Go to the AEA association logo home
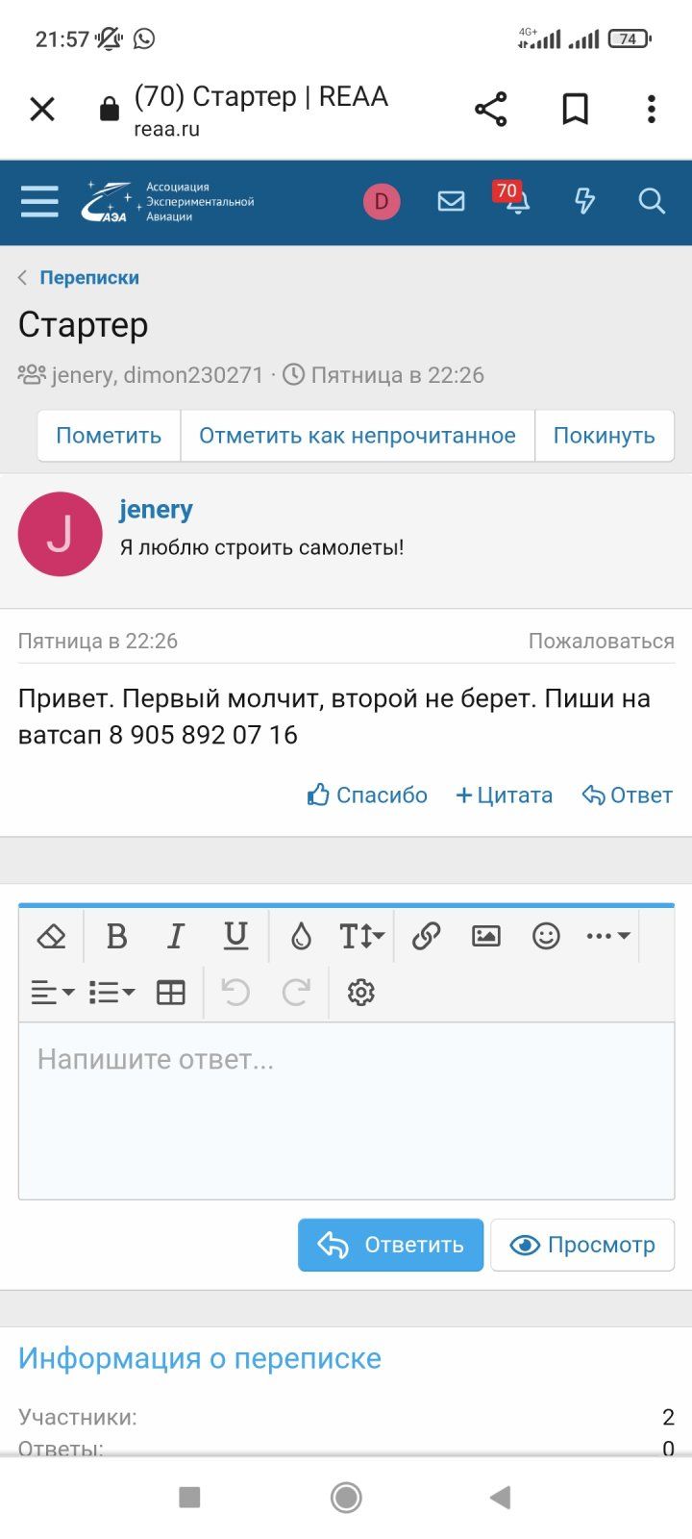The width and height of the screenshot is (692, 1539). click(x=167, y=202)
